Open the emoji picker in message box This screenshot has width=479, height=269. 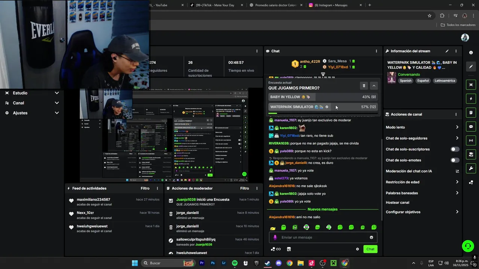371,237
